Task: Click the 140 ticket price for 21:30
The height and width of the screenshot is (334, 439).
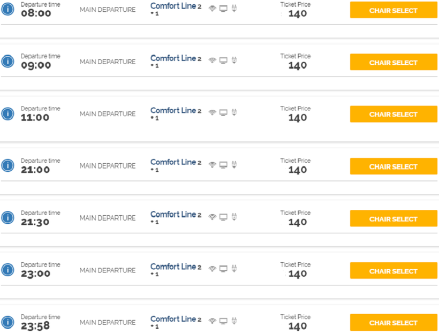Action: (298, 222)
